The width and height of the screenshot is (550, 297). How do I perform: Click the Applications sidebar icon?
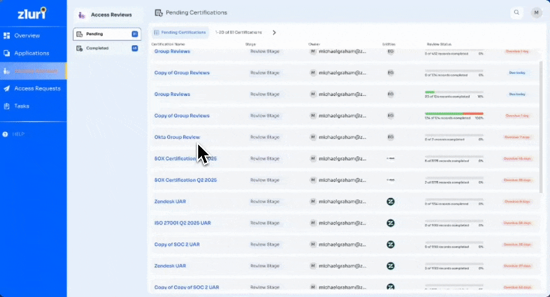7,53
